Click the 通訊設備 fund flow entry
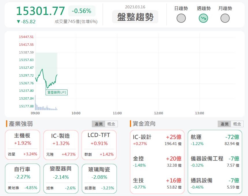 click(215, 183)
